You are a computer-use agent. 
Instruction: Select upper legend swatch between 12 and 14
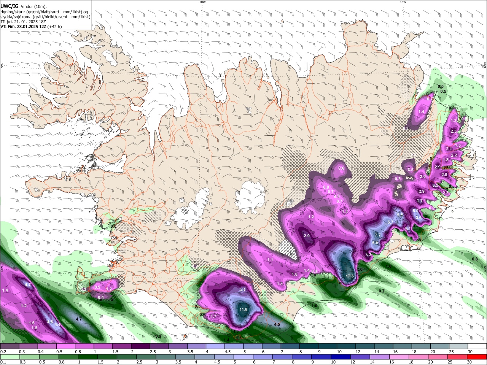coord(365,346)
